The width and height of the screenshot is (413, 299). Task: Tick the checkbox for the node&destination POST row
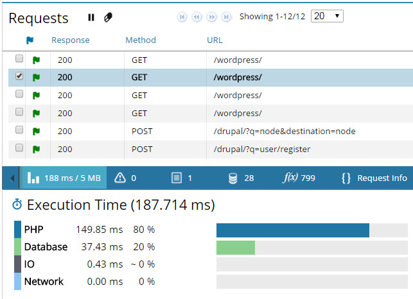coord(19,130)
